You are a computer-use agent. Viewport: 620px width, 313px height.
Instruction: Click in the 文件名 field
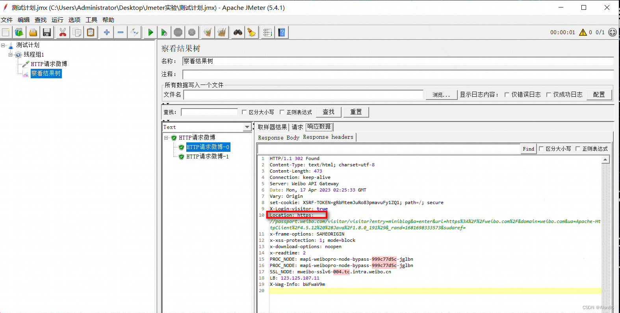click(x=303, y=95)
